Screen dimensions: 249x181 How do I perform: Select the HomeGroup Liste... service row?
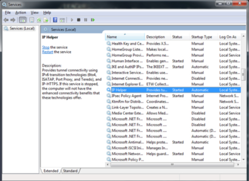click(x=173, y=49)
